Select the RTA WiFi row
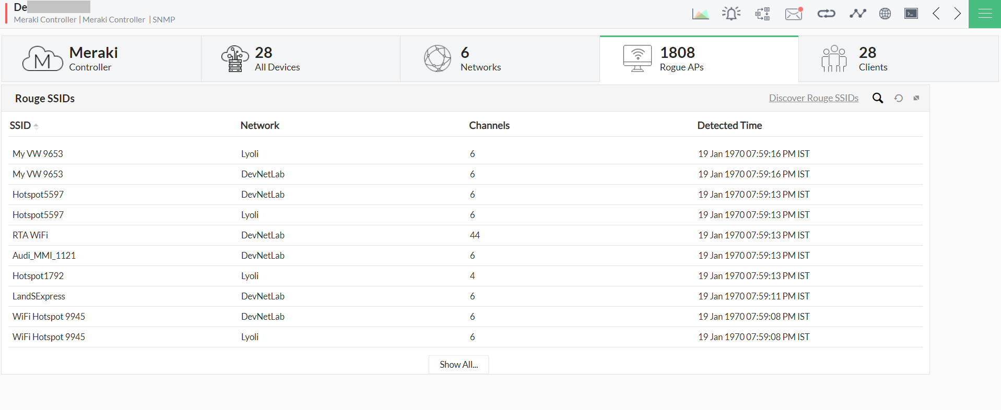Viewport: 1001px width, 410px height. click(30, 235)
